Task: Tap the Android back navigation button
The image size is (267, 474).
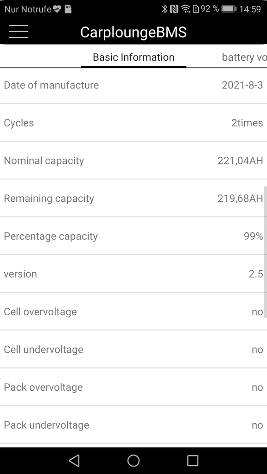Action: click(74, 461)
